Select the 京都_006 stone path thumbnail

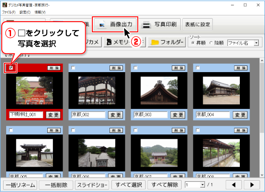[x=97, y=153]
